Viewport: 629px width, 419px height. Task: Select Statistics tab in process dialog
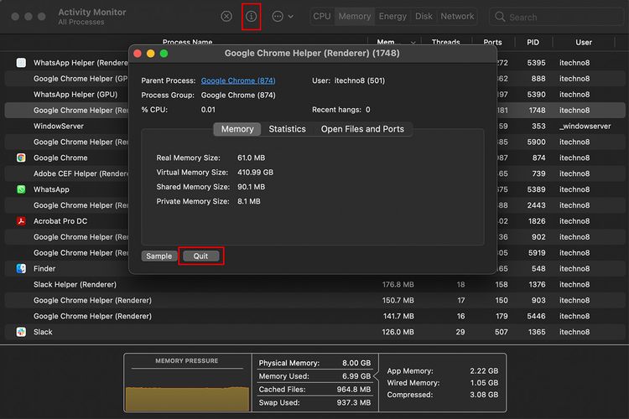tap(287, 129)
